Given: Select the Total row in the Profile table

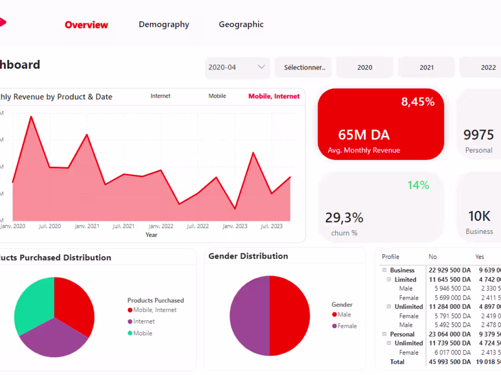Looking at the screenshot, I should point(397,362).
